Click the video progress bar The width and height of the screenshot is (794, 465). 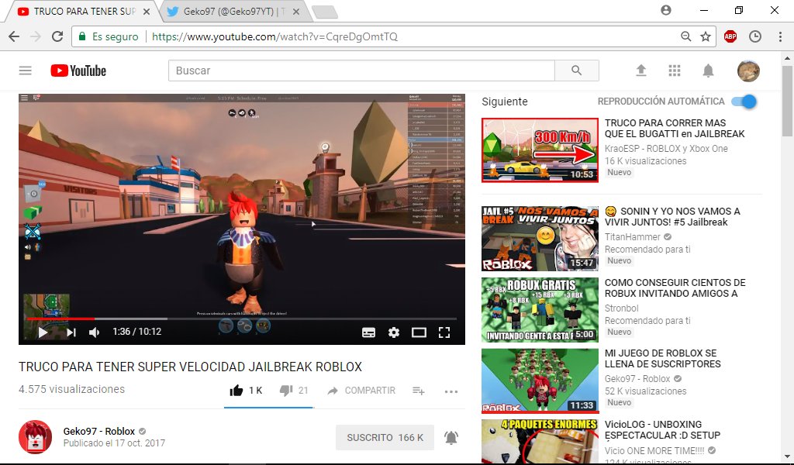[x=242, y=319]
